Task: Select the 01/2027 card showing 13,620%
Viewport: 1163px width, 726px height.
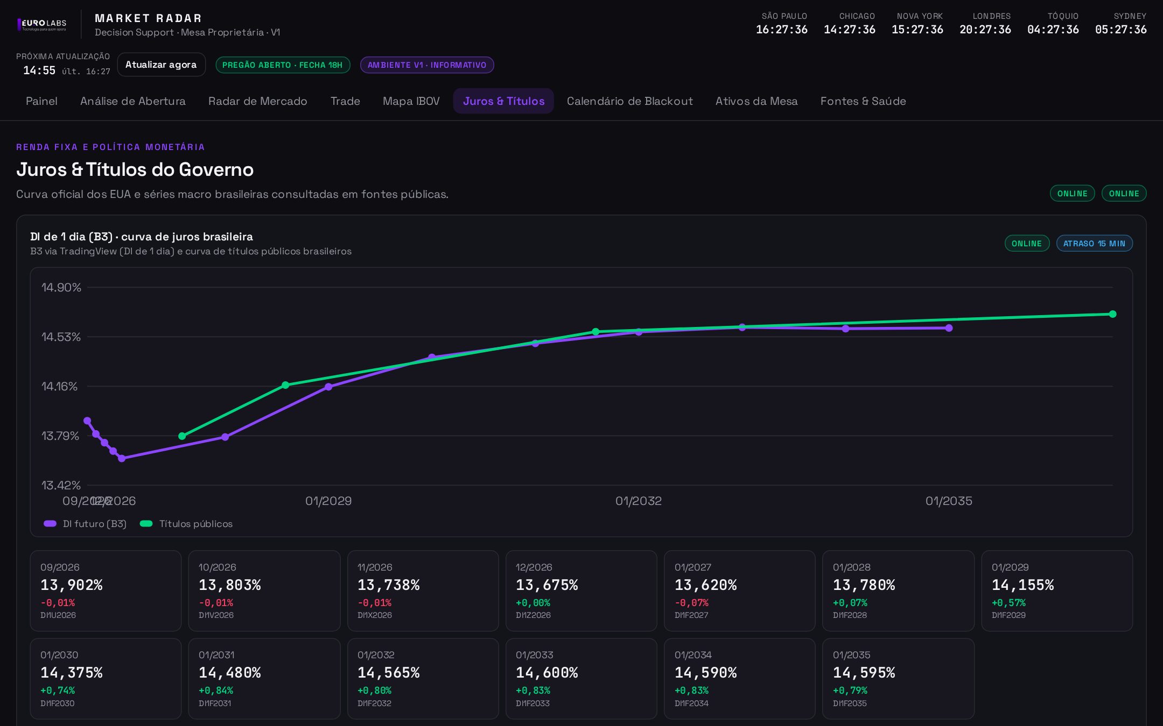Action: (740, 590)
